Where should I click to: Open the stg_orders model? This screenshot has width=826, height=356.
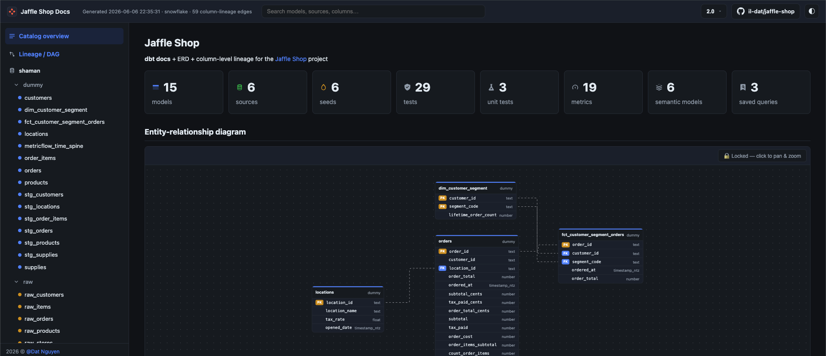coord(39,231)
